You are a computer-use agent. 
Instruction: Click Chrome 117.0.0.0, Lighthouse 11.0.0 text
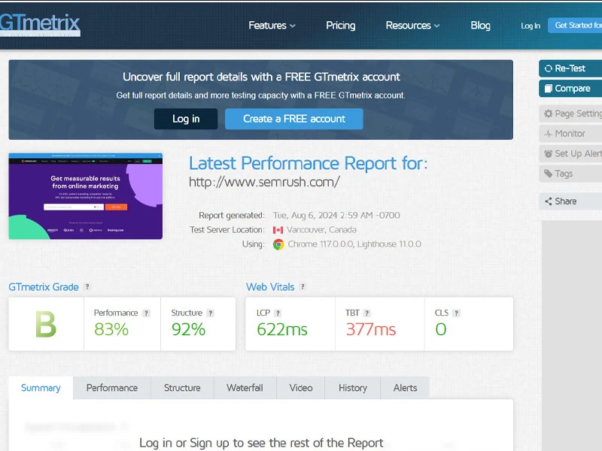coord(354,244)
